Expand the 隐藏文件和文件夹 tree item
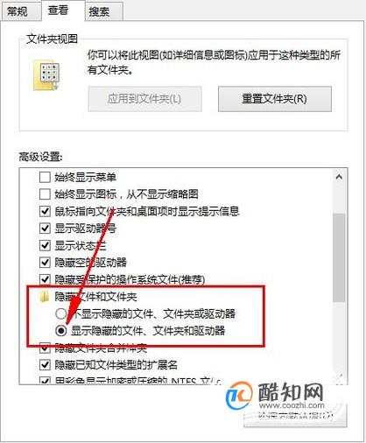Image resolution: width=366 pixels, height=443 pixels. coord(95,297)
